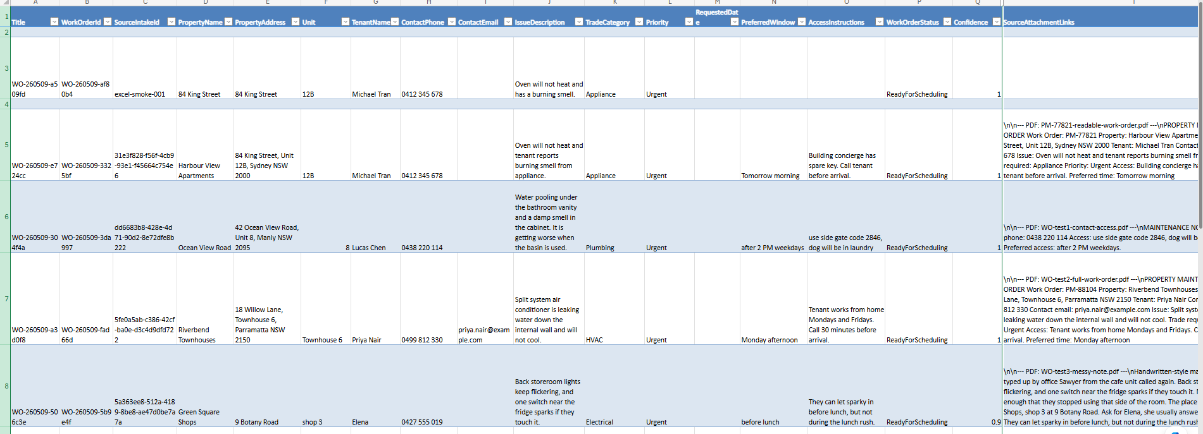Select the 'Electrical' trade category cell
Image resolution: width=1203 pixels, height=434 pixels.
[614, 386]
